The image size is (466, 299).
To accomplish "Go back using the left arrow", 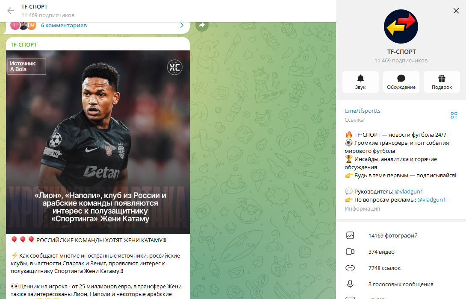I will (11, 11).
